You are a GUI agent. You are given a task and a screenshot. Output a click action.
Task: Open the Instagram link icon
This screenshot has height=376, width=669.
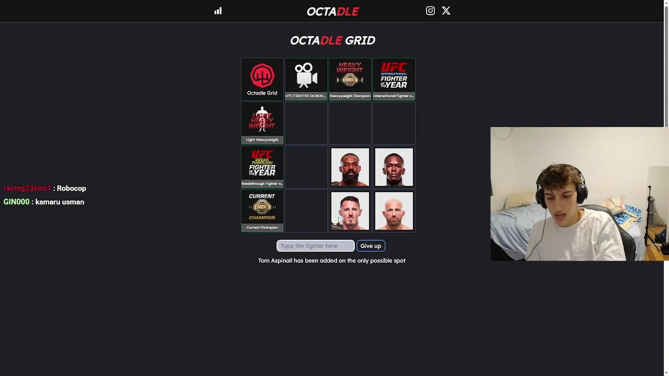click(x=430, y=10)
